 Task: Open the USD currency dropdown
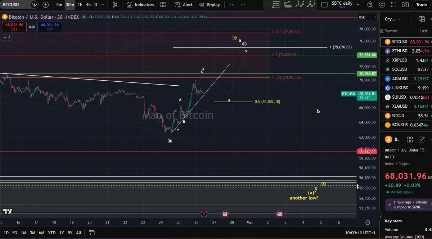tap(367, 17)
